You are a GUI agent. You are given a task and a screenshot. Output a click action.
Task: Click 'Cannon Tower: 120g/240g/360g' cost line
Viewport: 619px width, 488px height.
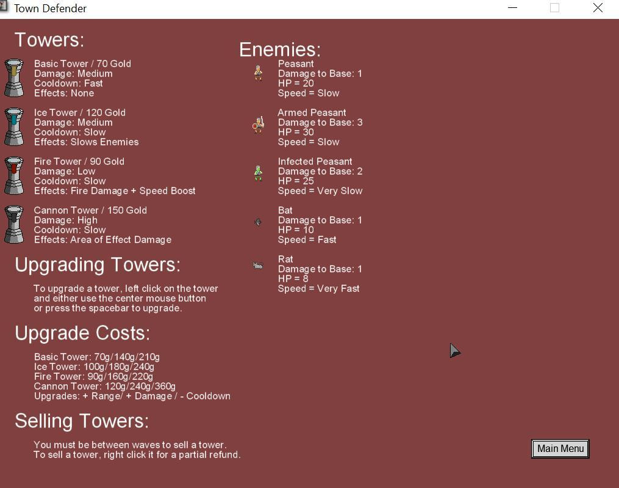click(105, 387)
